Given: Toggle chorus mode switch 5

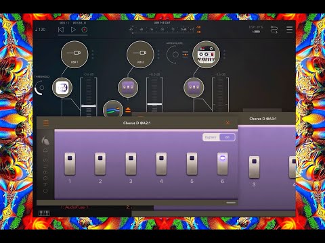Looking at the screenshot, I should point(192,164).
